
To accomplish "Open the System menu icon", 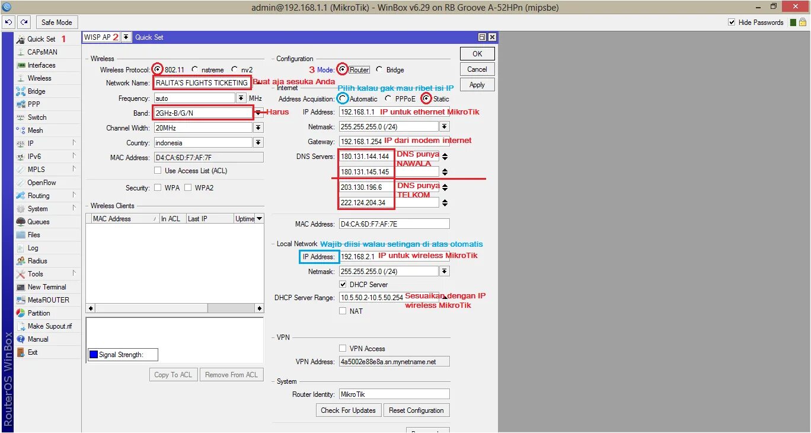I will 21,209.
